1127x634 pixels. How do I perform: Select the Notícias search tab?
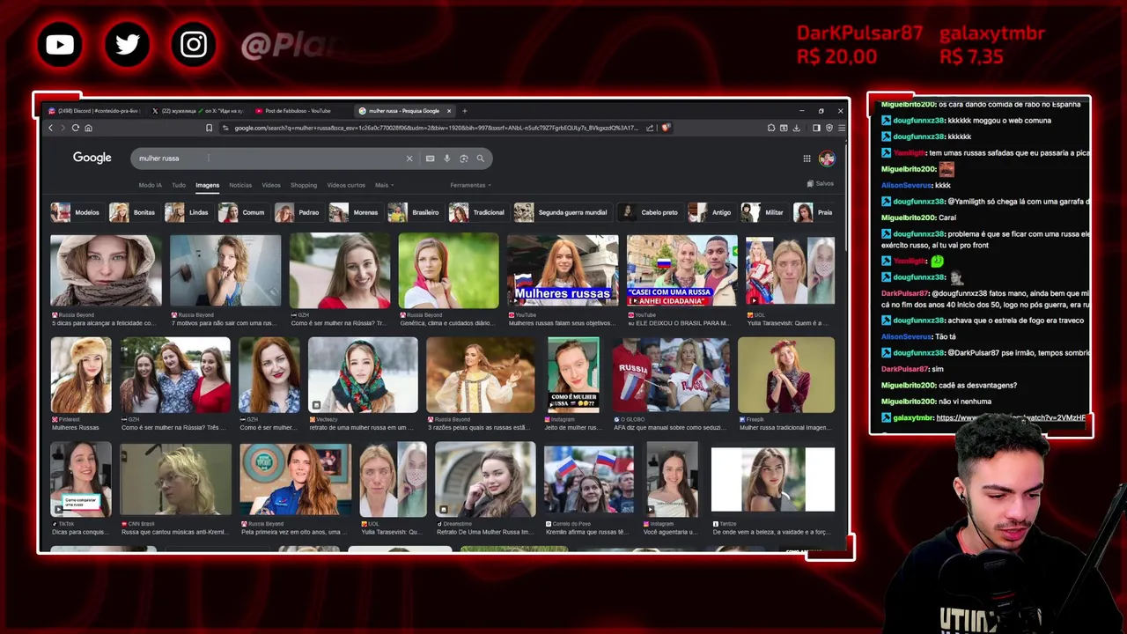(240, 185)
